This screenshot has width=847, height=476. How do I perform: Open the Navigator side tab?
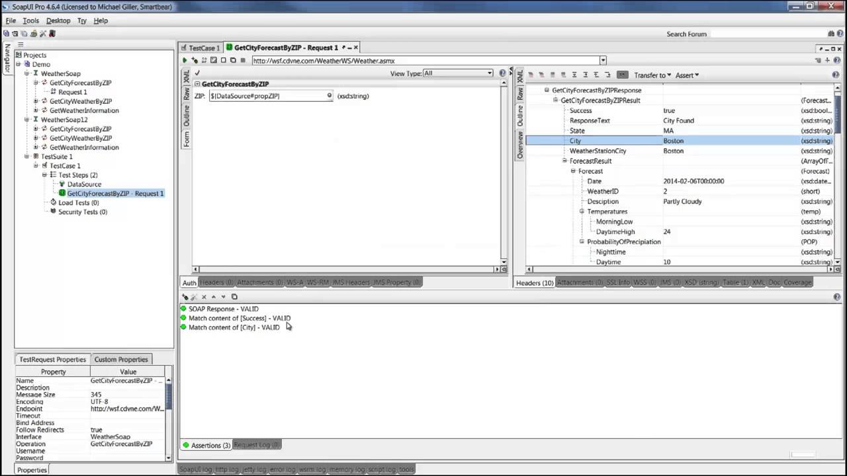pos(7,58)
